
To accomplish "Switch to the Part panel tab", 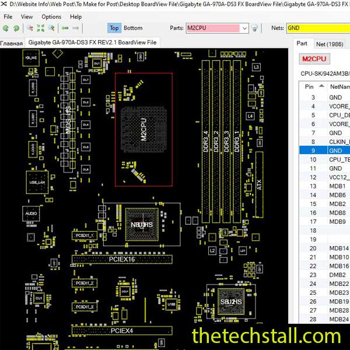I will [x=302, y=44].
